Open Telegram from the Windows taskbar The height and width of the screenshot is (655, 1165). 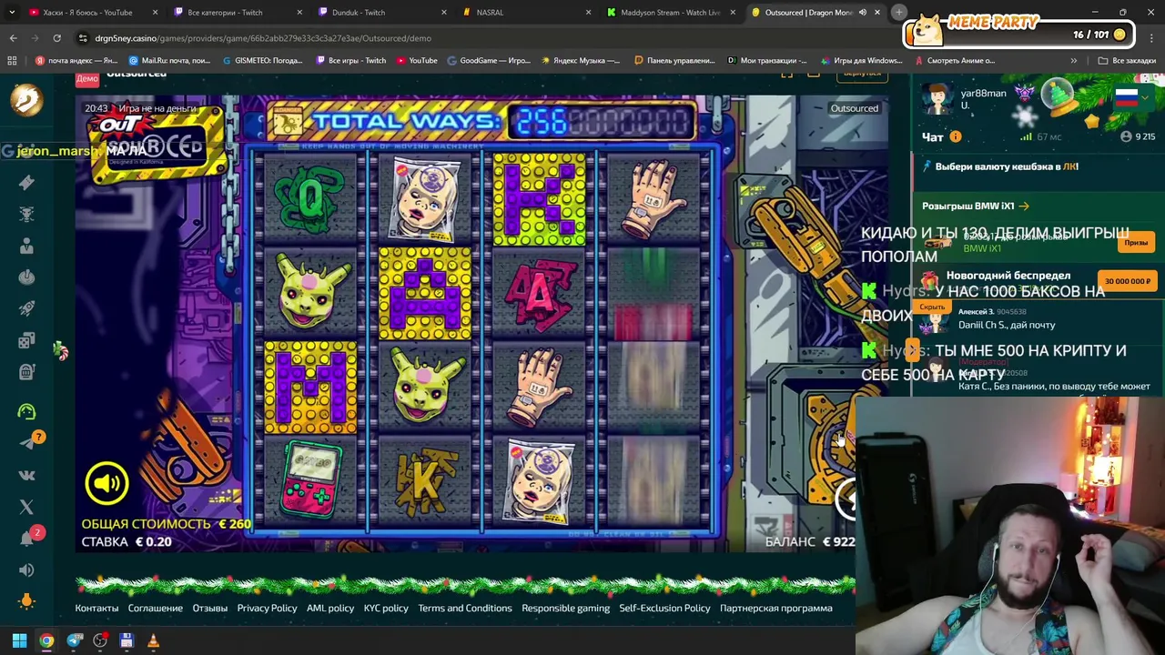(x=75, y=640)
